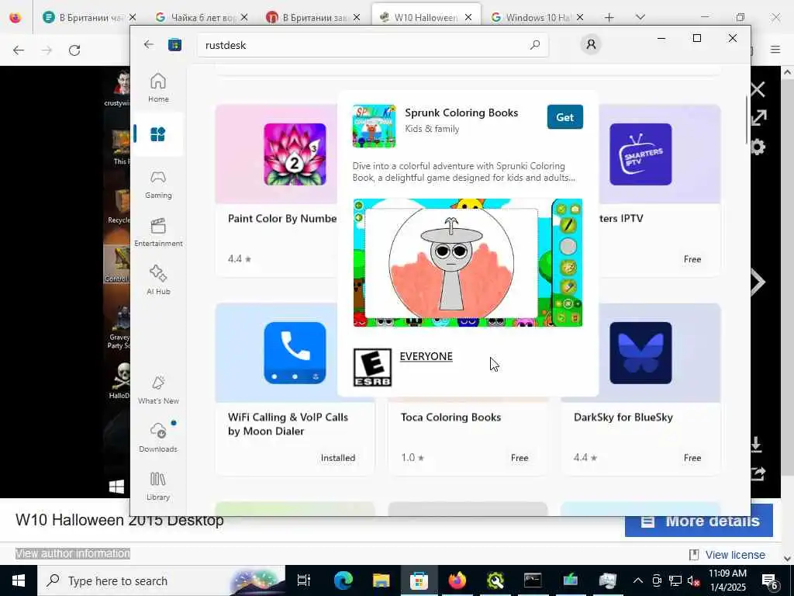Show hidden system tray icons
Viewport: 794px width, 596px height.
click(x=638, y=580)
